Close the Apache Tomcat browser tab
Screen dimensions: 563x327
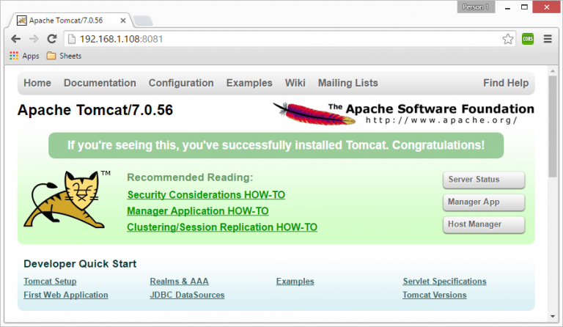122,20
